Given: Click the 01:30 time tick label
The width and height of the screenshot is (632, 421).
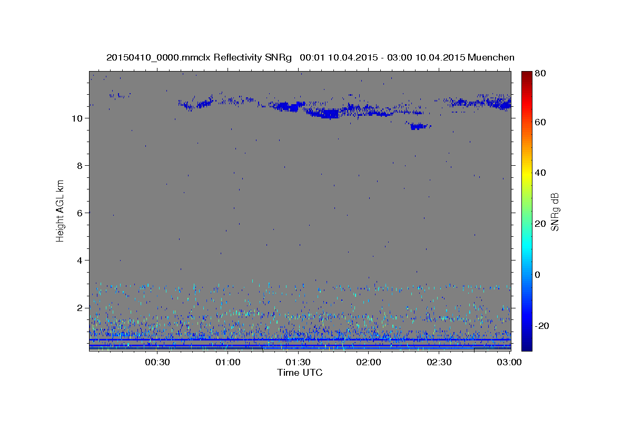Looking at the screenshot, I should [x=298, y=362].
